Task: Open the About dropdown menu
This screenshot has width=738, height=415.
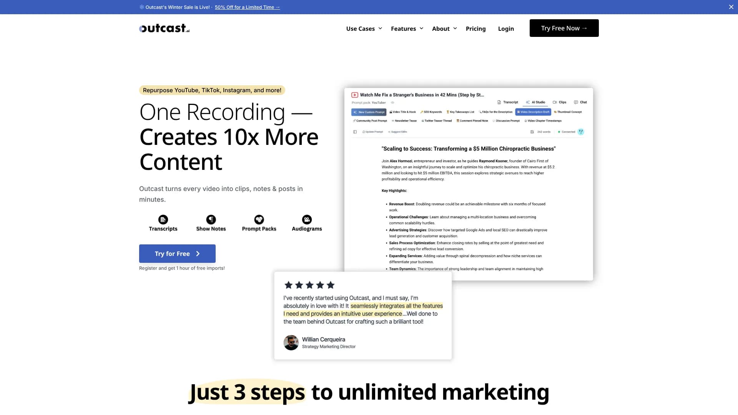Action: (444, 28)
